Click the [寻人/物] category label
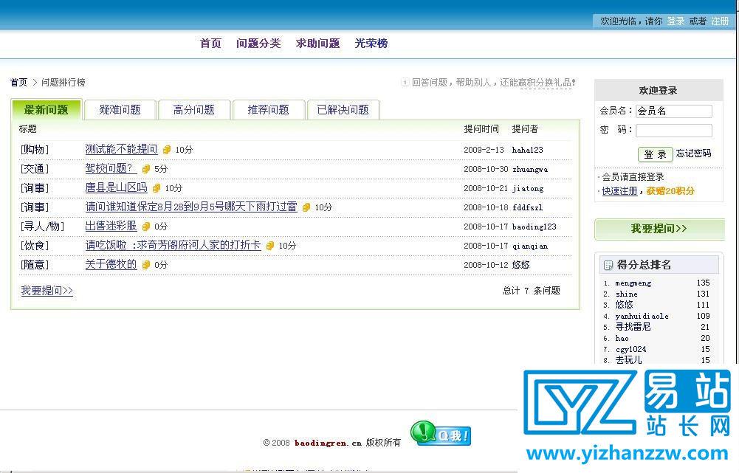The height and width of the screenshot is (473, 739). tap(42, 227)
